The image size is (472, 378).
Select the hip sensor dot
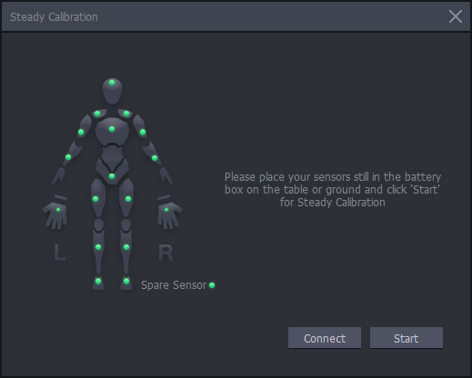112,176
